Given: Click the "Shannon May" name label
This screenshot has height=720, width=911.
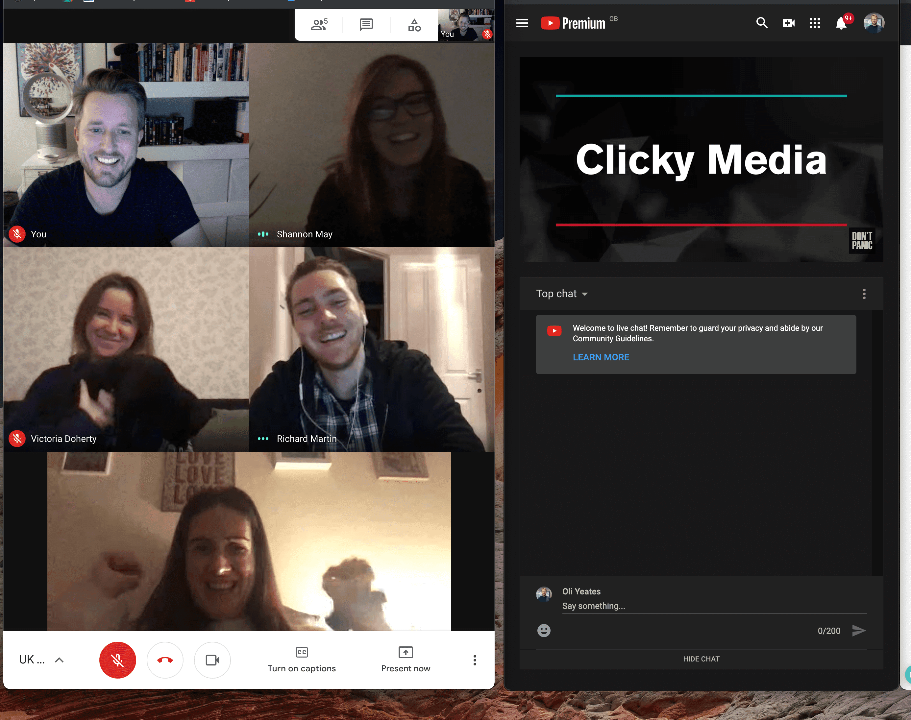Looking at the screenshot, I should (x=305, y=234).
